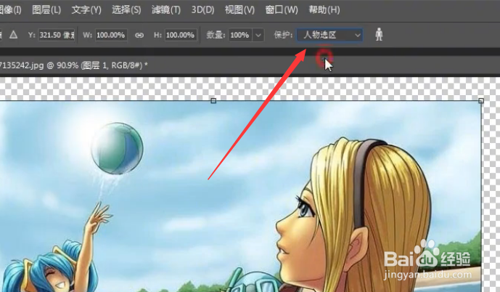This screenshot has width=500, height=292.
Task: Open the 滤镜(T) menu
Action: 165,10
